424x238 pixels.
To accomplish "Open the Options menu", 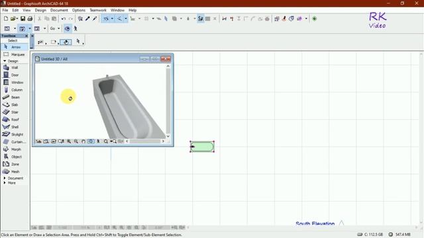I will (79, 10).
